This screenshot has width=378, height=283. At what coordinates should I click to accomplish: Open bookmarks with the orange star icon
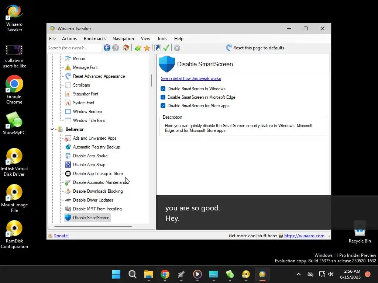pos(147,48)
